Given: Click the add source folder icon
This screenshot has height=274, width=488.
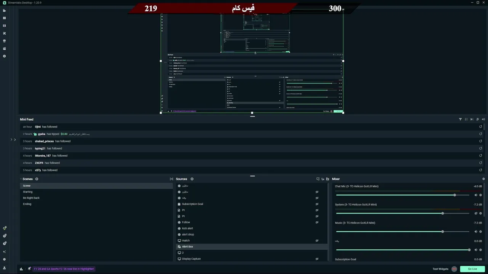Looking at the screenshot, I should (327, 179).
